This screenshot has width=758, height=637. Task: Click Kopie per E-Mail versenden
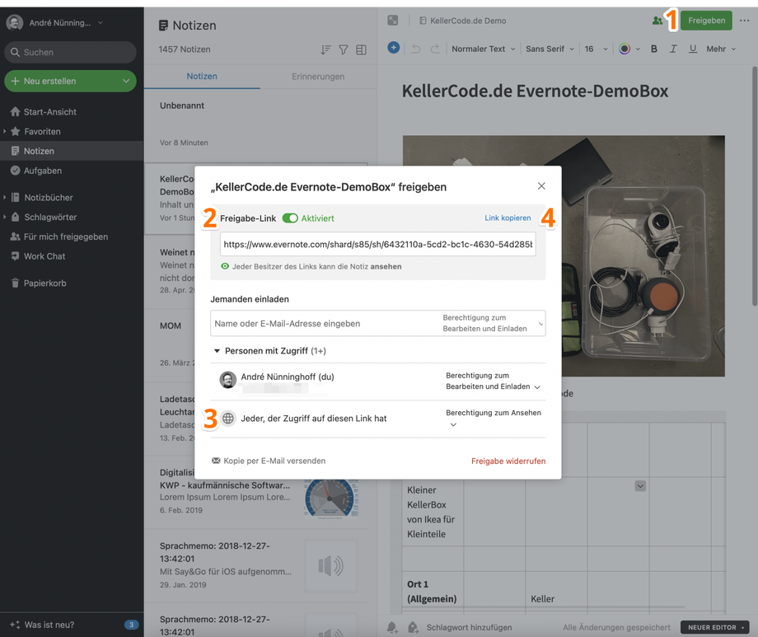(269, 461)
